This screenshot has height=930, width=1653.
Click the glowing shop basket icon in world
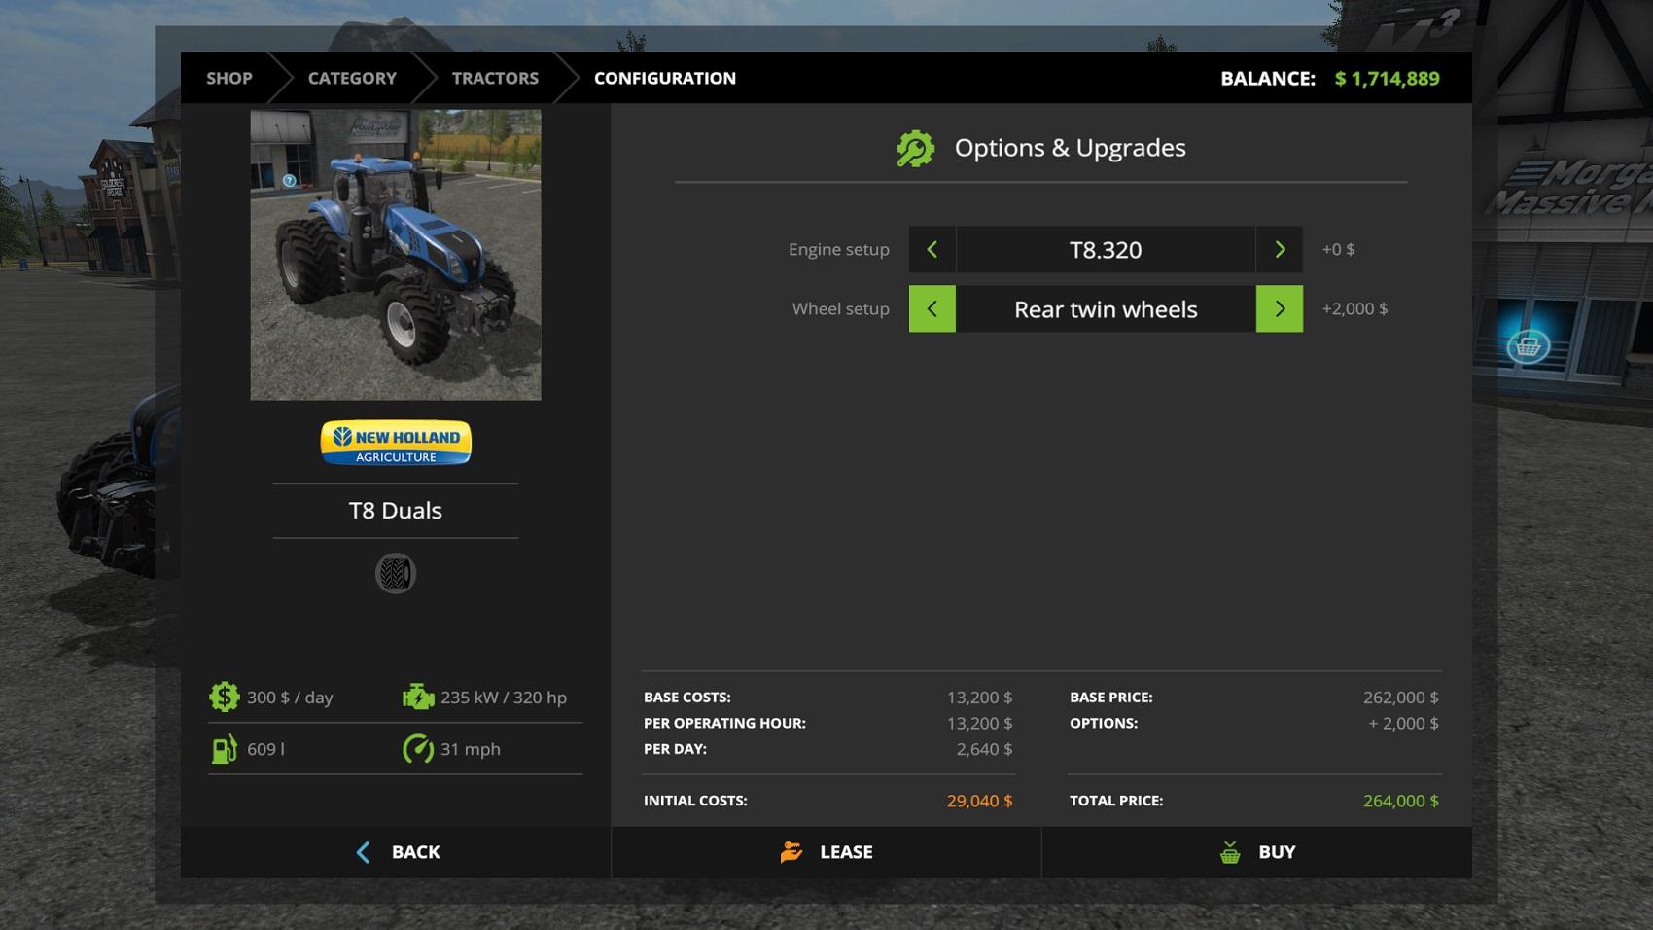pyautogui.click(x=1528, y=346)
